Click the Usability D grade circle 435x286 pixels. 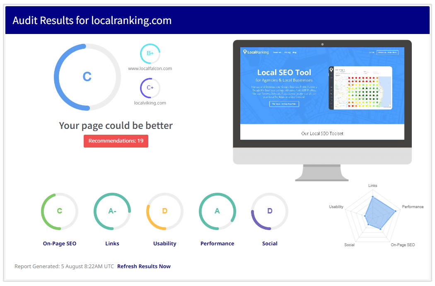click(x=164, y=211)
